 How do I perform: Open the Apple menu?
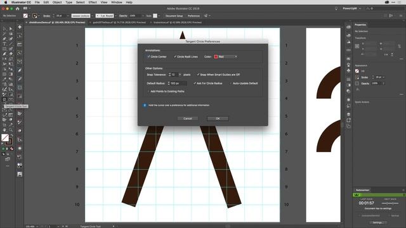tap(6, 3)
